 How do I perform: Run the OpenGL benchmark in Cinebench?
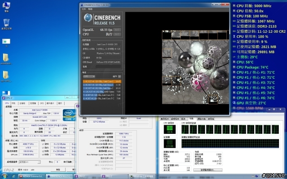(117, 30)
